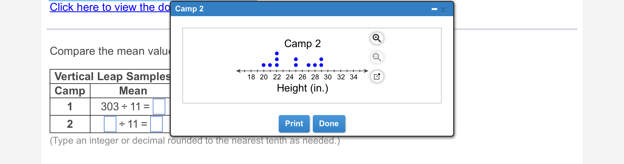Select the magnifying glass with minus sign
Viewport: 624px width, 164px height.
377,57
